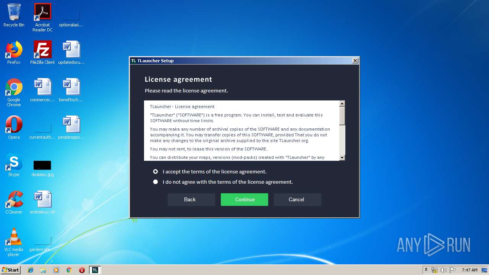The image size is (489, 275).
Task: Open the network tray icon
Action: 434,270
